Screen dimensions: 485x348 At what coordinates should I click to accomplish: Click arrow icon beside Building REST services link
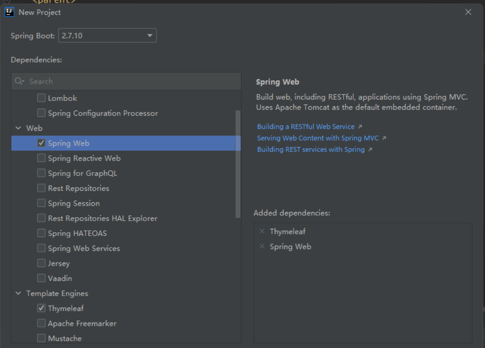(x=370, y=150)
